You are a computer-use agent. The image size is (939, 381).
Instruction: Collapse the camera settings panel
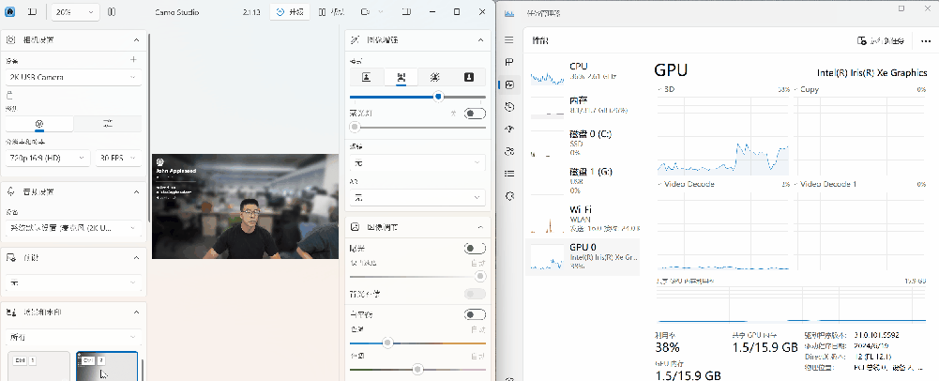pyautogui.click(x=137, y=39)
